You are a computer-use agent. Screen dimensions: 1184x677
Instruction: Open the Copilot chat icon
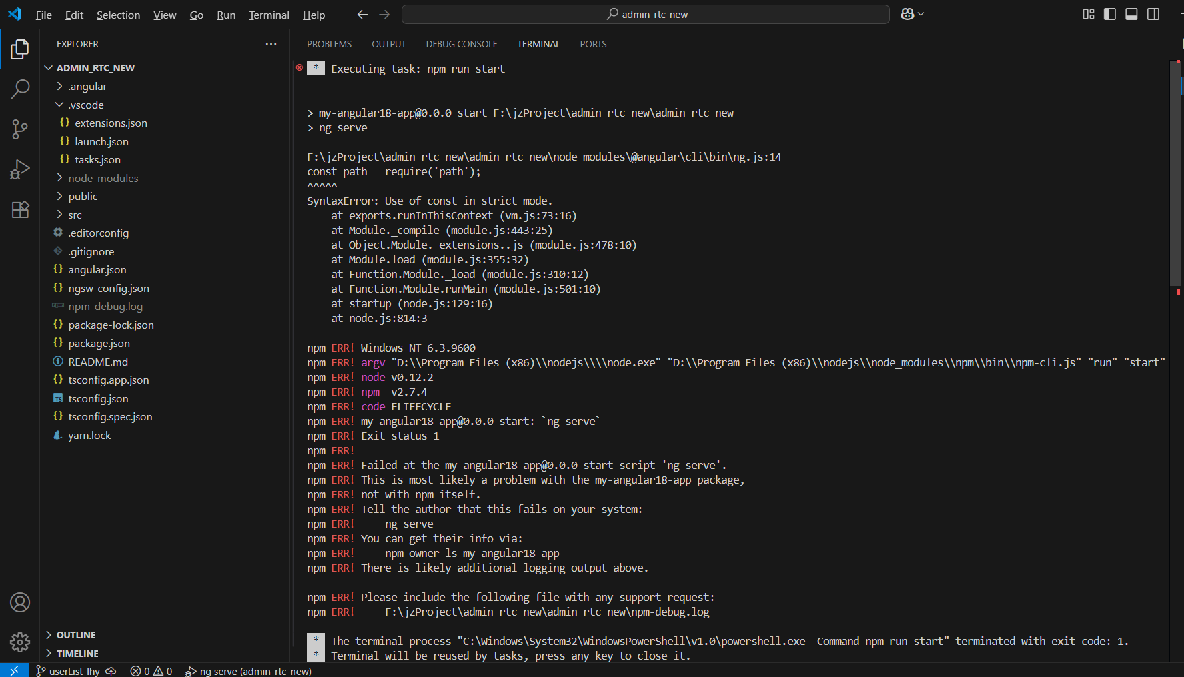tap(907, 14)
